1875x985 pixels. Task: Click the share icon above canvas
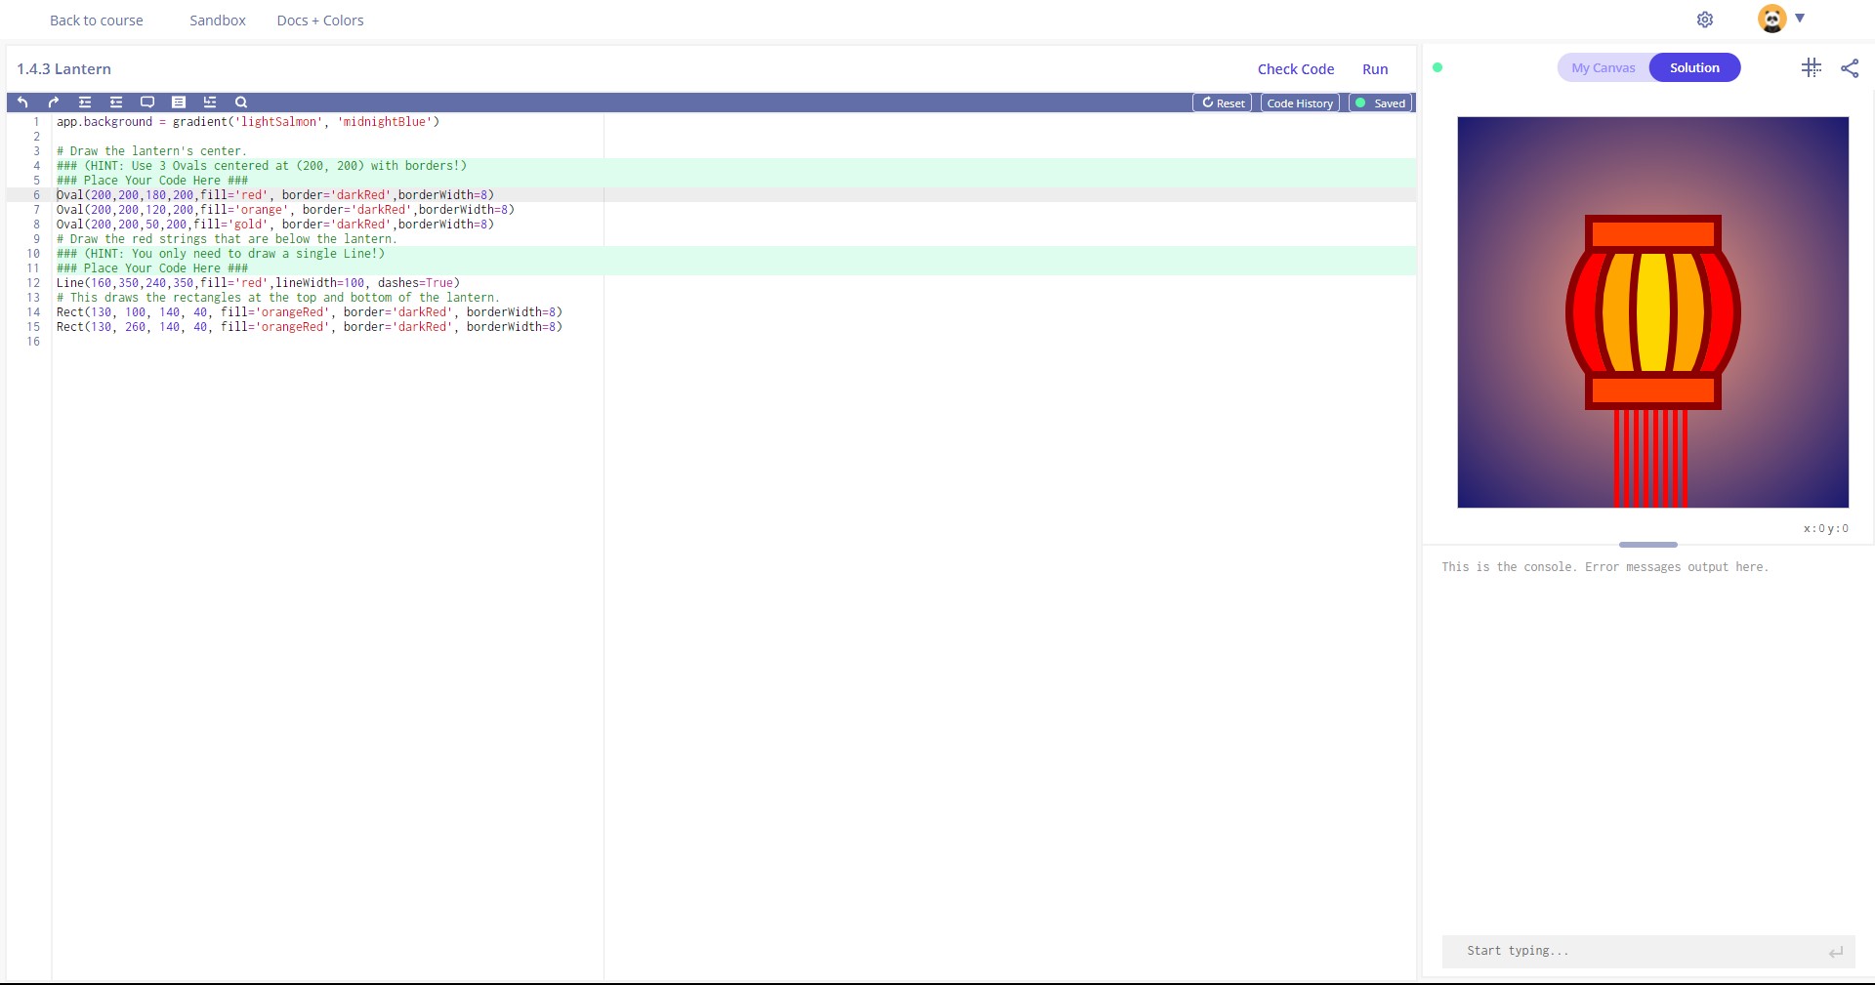1850,67
